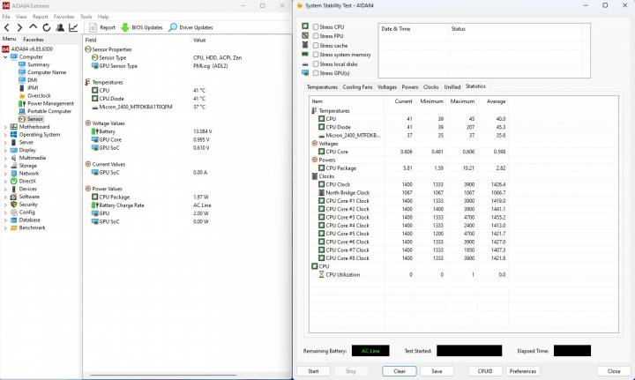The height and width of the screenshot is (380, 635).
Task: Open BIOS Updates from the toolbar
Action: click(142, 27)
